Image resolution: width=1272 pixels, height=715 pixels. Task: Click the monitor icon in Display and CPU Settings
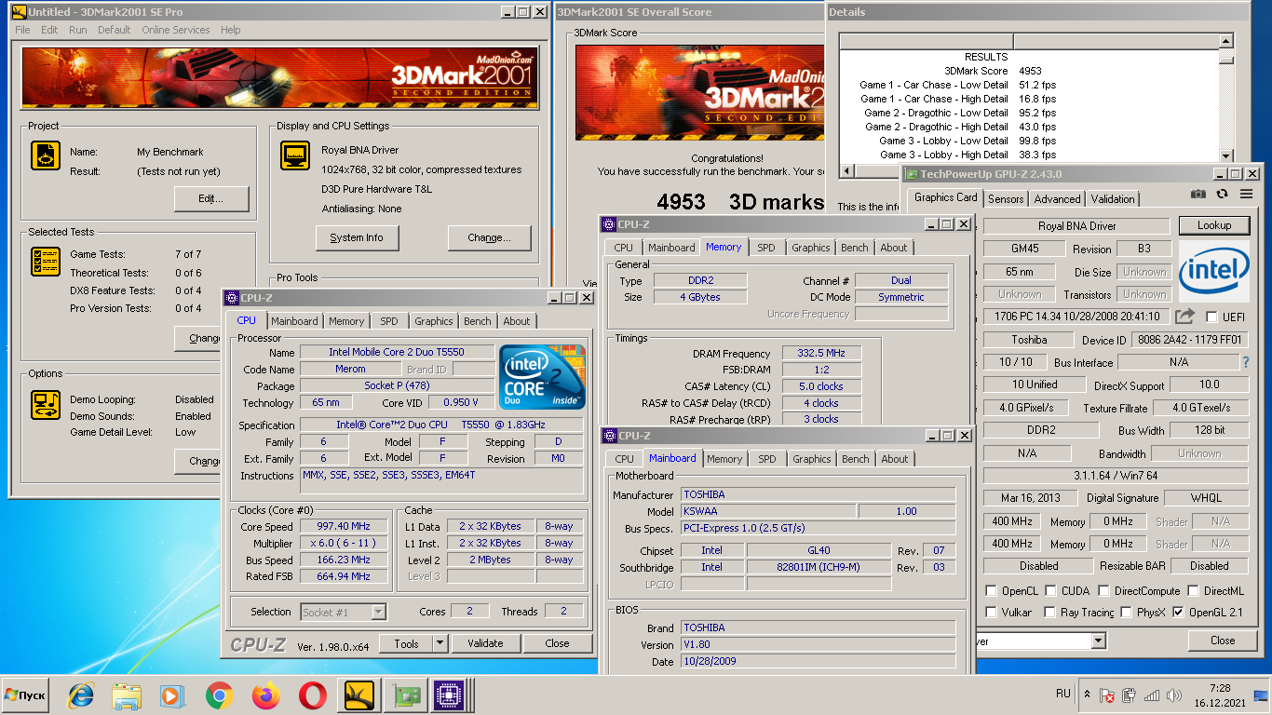[x=295, y=155]
